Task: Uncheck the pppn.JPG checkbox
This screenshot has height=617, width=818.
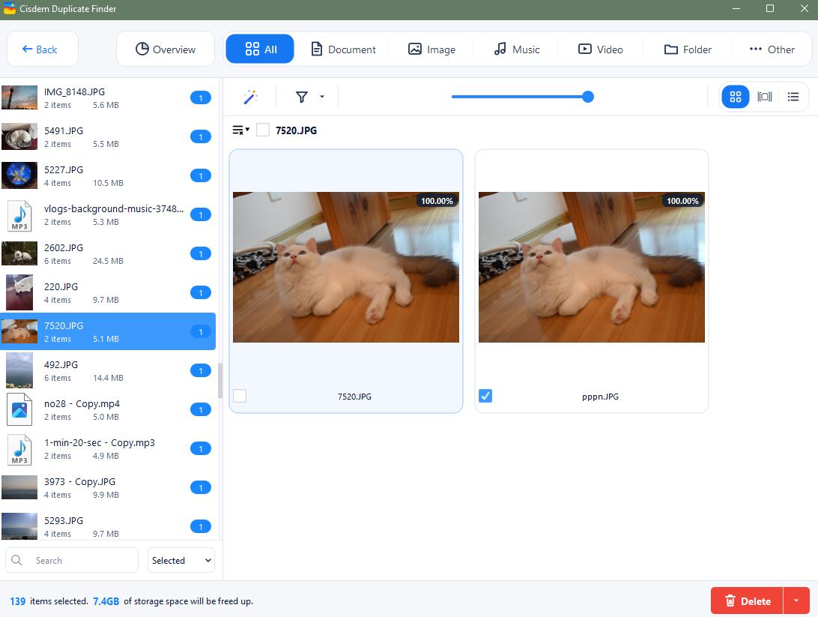Action: 485,396
